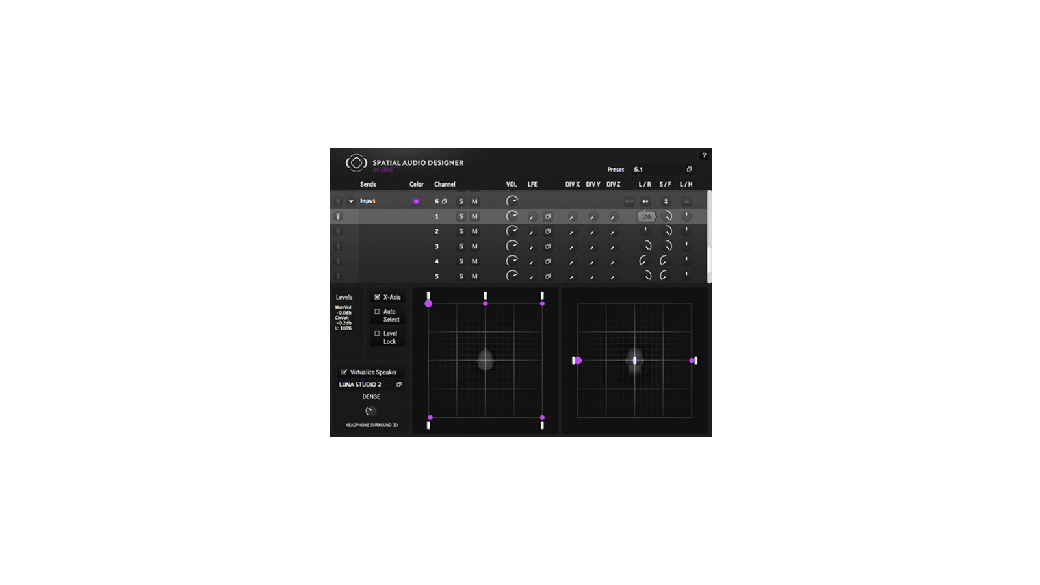This screenshot has width=1040, height=585.
Task: Solo channel 4
Action: click(x=461, y=261)
